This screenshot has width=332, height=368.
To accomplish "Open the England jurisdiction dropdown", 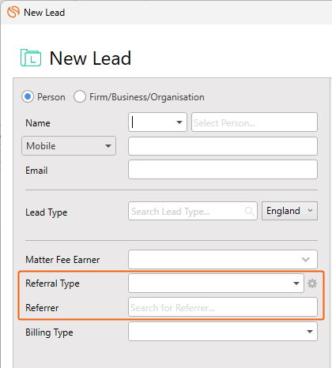I will click(x=289, y=211).
